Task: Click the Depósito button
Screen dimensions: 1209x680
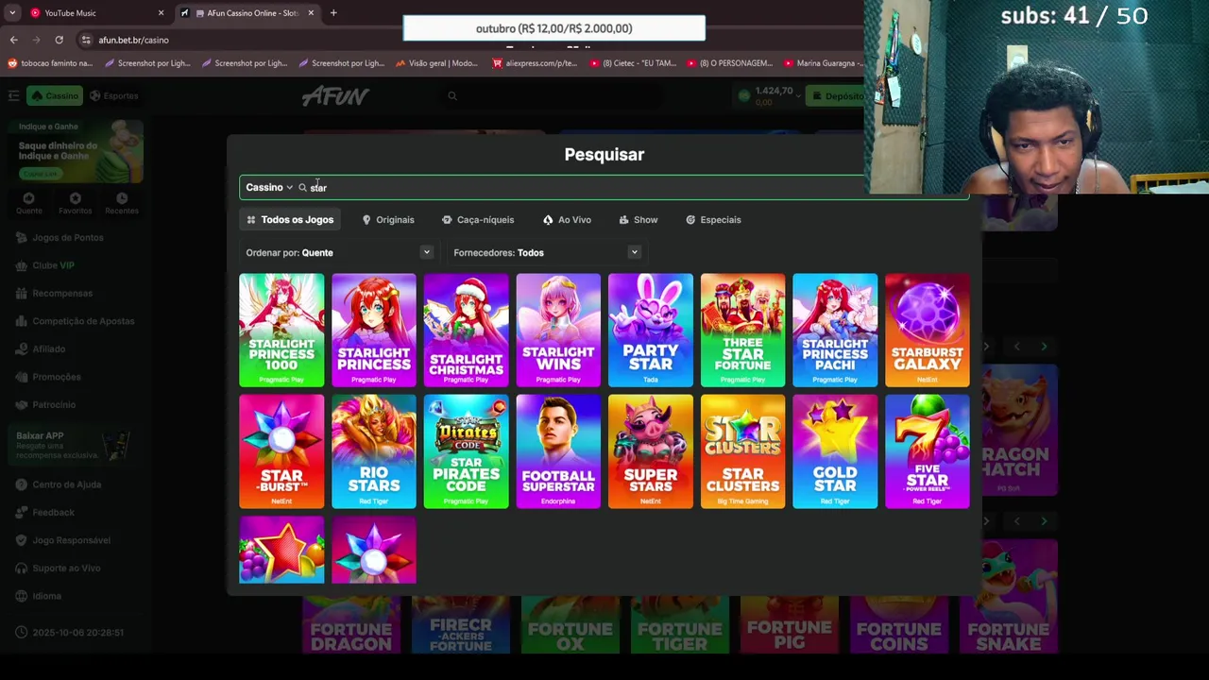Action: click(x=836, y=95)
